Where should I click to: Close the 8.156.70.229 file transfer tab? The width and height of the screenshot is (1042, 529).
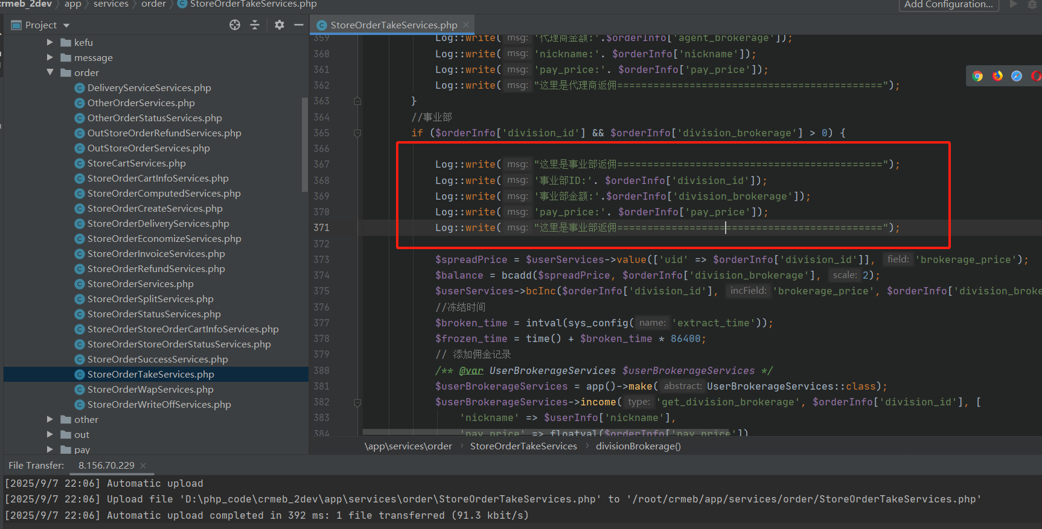[x=143, y=466]
